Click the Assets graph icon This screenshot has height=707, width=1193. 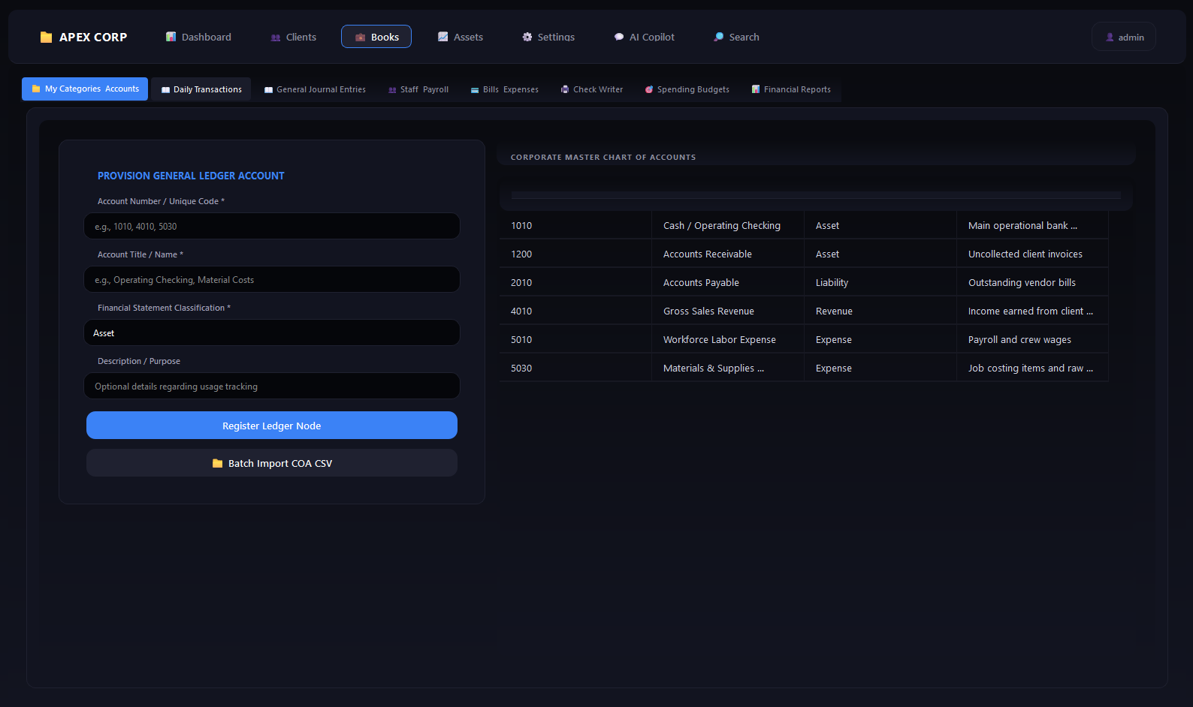pos(443,37)
